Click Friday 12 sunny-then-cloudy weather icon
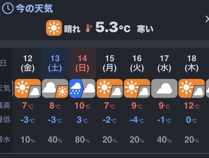Screen dimensions: 209x158 coord(28,88)
